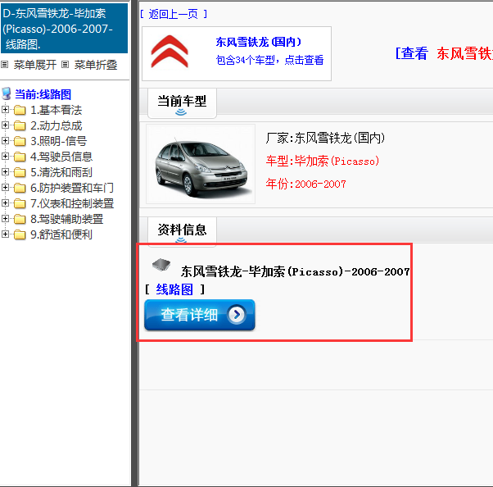Click the Picasso car thumbnail image
This screenshot has width=493, height=487.
(x=201, y=164)
